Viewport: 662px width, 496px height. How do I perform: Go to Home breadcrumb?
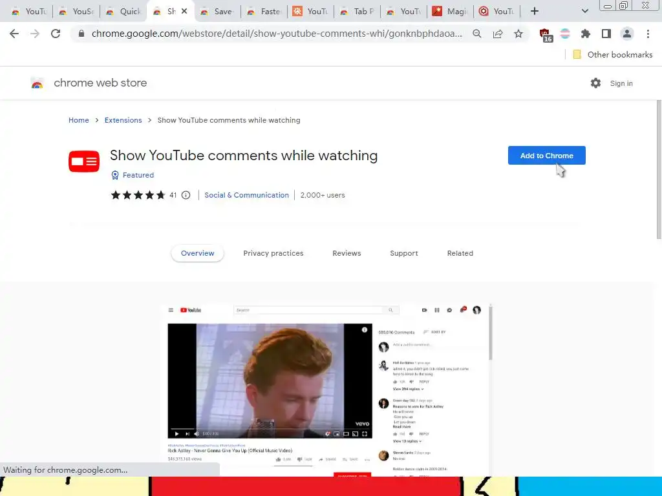coord(78,120)
